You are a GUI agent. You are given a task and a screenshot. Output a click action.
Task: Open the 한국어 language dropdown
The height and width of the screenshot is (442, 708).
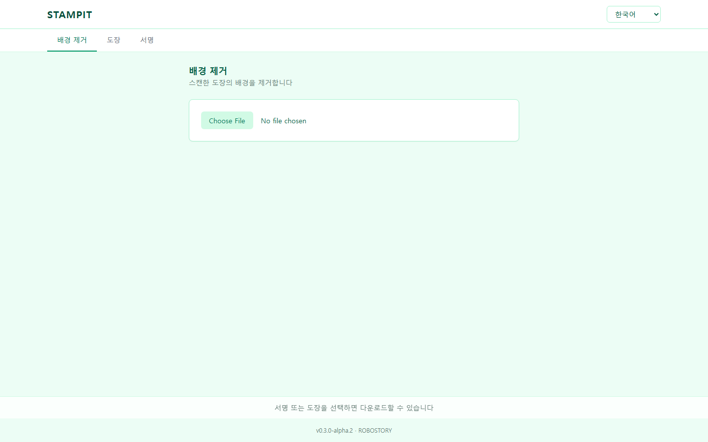(633, 14)
